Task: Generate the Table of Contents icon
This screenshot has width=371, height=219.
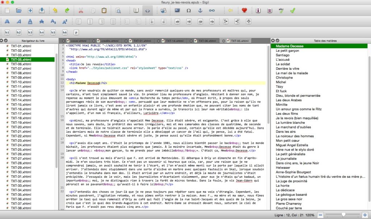Action: [270, 10]
